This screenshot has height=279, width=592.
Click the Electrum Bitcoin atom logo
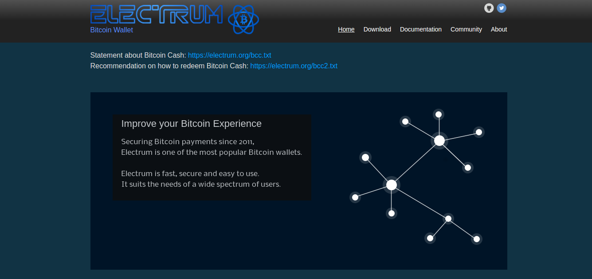(243, 20)
